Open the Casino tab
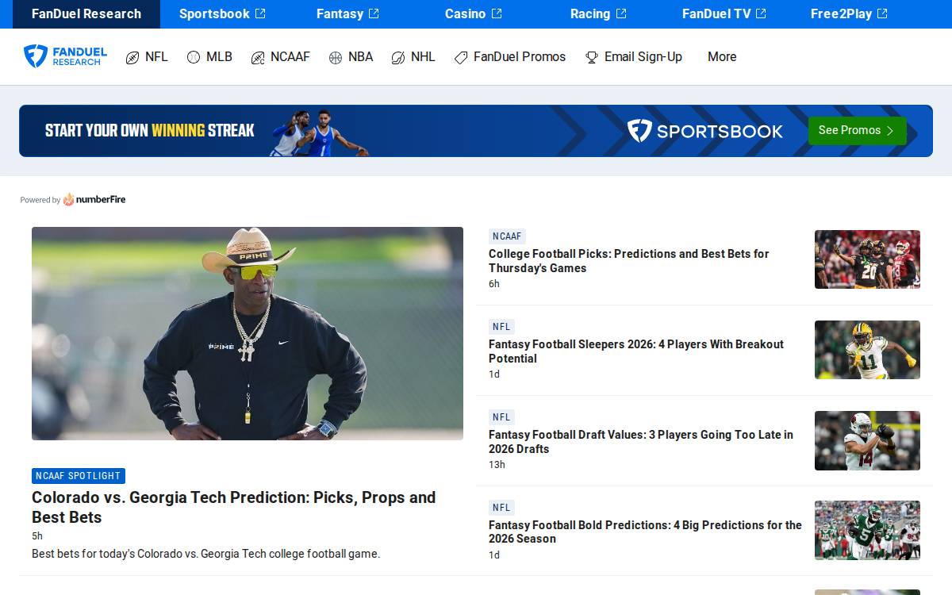Screen dimensions: 952x595 pos(473,13)
